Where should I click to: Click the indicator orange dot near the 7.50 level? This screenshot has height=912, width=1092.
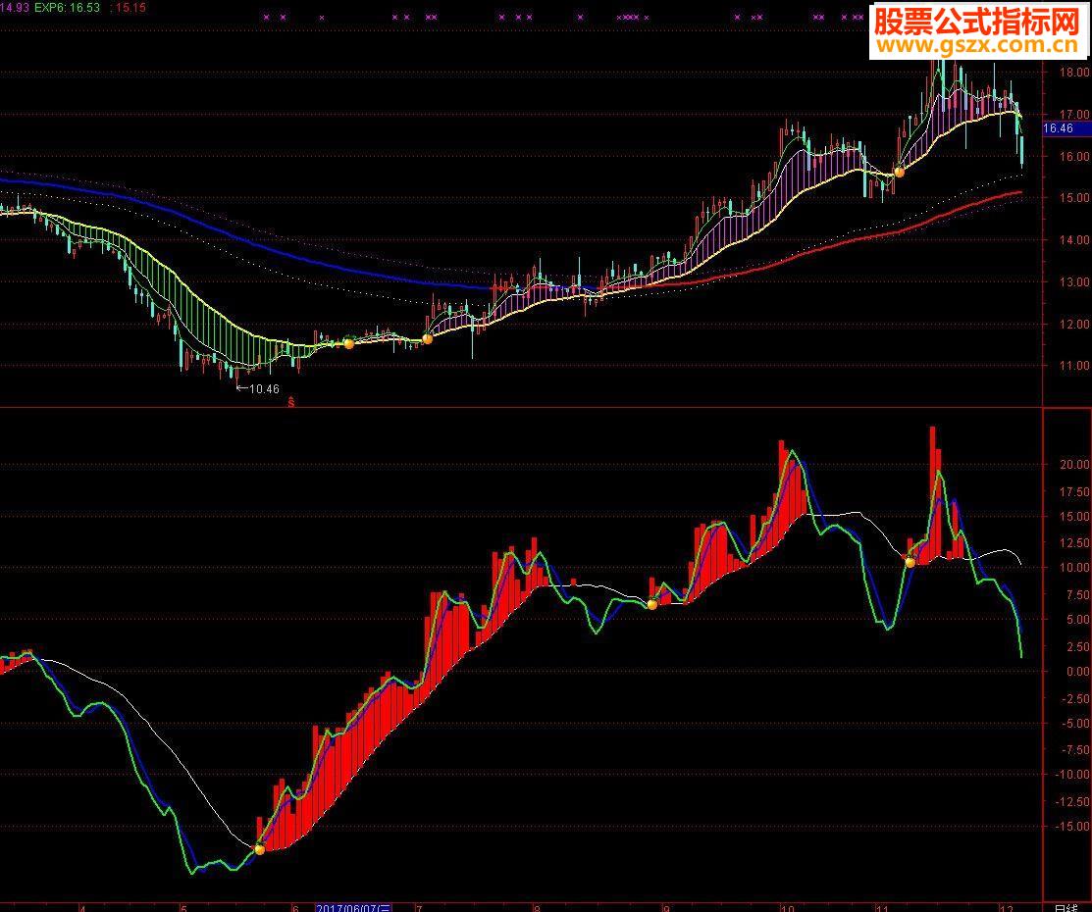coord(652,604)
